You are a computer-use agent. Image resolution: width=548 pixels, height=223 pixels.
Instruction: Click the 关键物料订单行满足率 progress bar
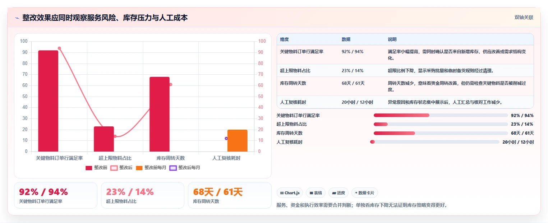pyautogui.click(x=441, y=115)
